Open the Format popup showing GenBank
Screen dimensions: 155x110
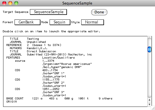click(27, 22)
